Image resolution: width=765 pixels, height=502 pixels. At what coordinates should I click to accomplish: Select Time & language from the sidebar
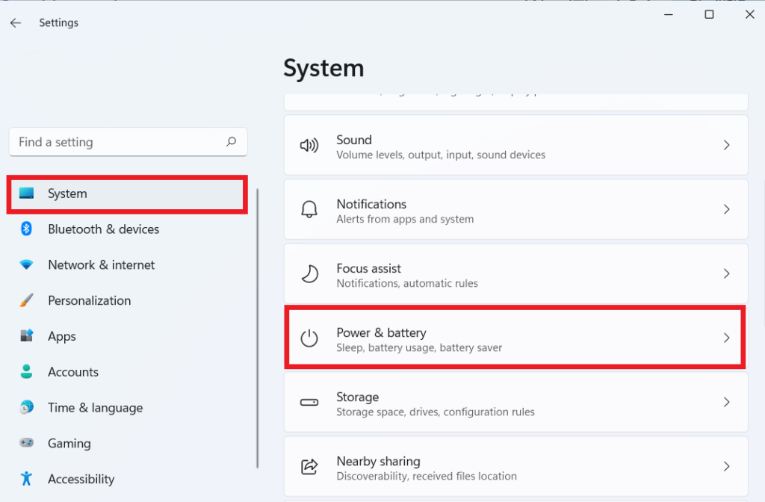[95, 407]
